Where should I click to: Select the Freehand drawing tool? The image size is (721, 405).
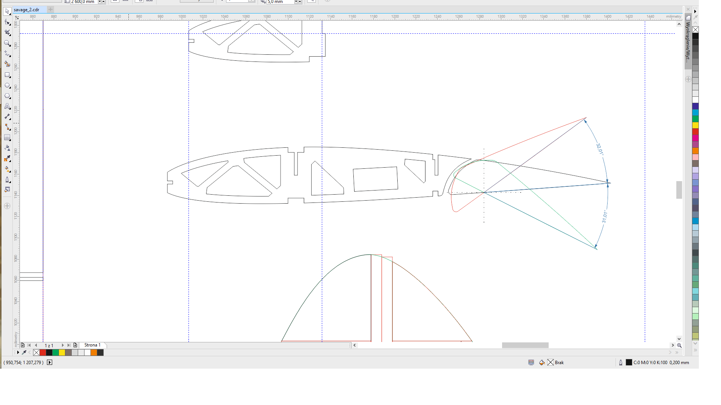pyautogui.click(x=7, y=54)
